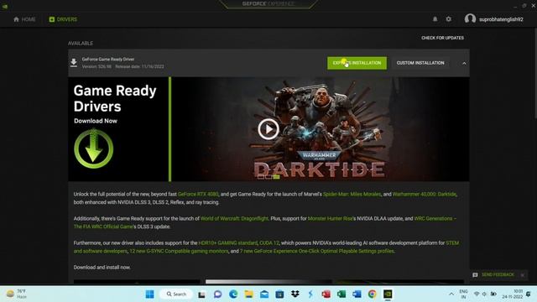Click Send Feedback link

[x=498, y=274]
